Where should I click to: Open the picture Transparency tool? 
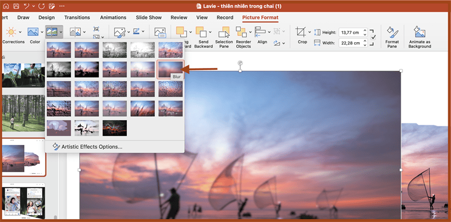76,32
